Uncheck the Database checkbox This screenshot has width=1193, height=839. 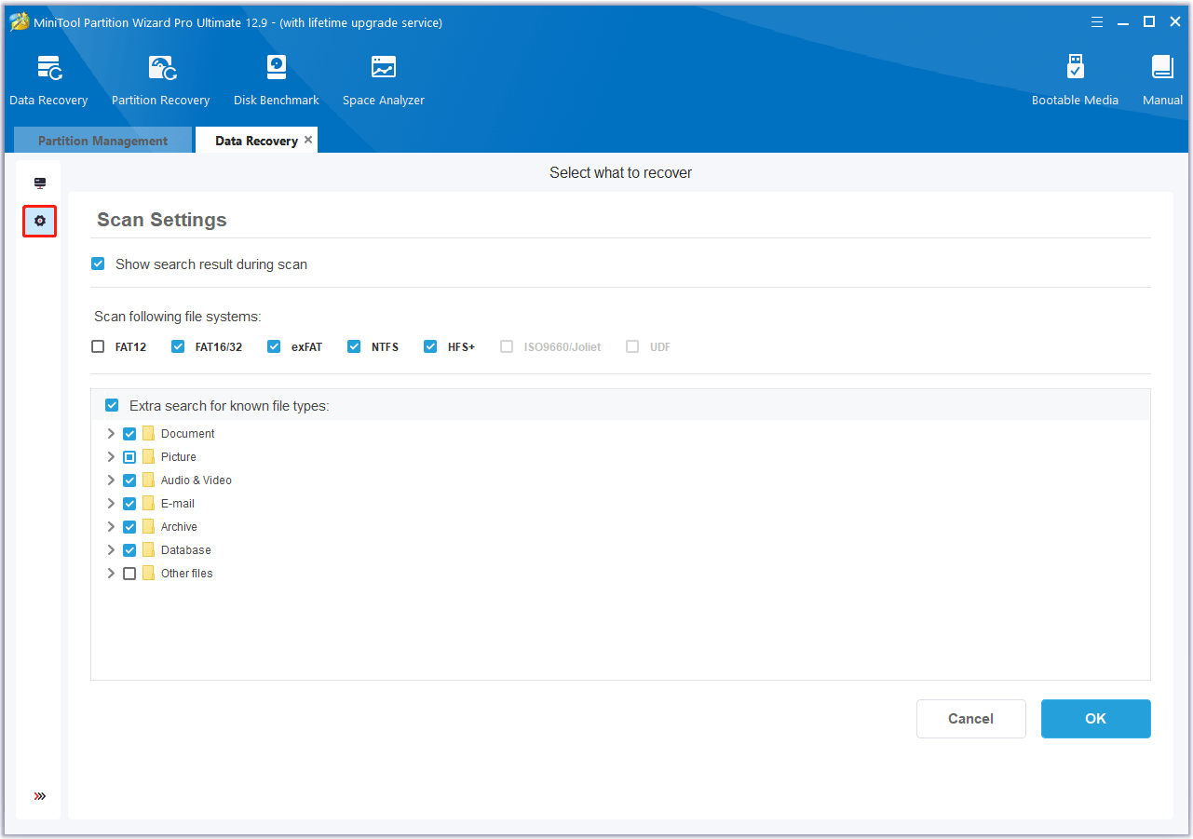(129, 550)
